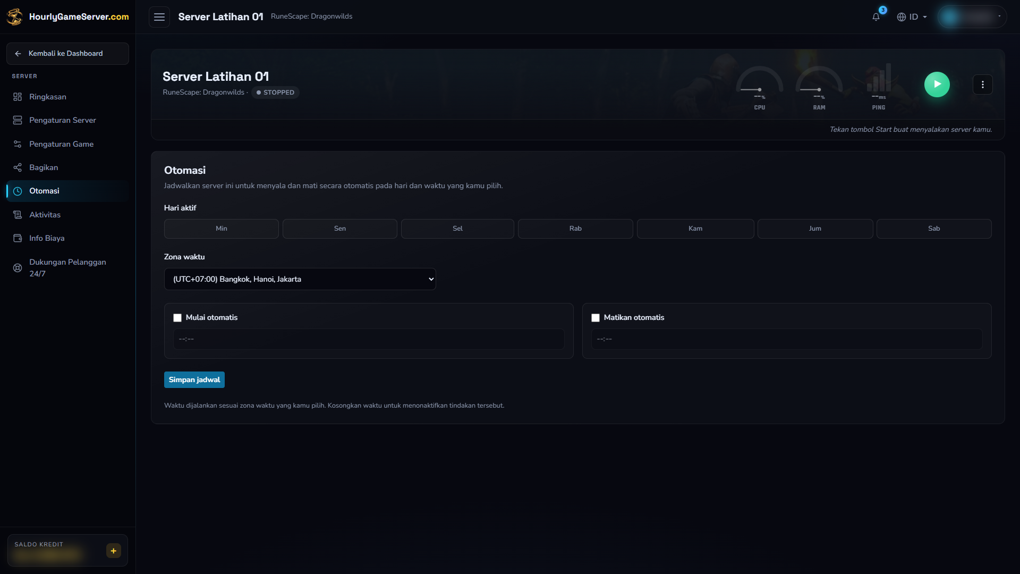Toggle the hamburger sidebar menu
The height and width of the screenshot is (574, 1020).
pyautogui.click(x=159, y=17)
